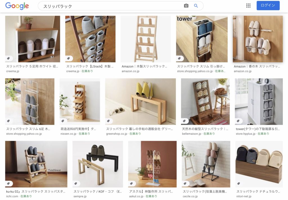Click the blue magnifier search icon
This screenshot has height=200, width=288.
click(196, 6)
